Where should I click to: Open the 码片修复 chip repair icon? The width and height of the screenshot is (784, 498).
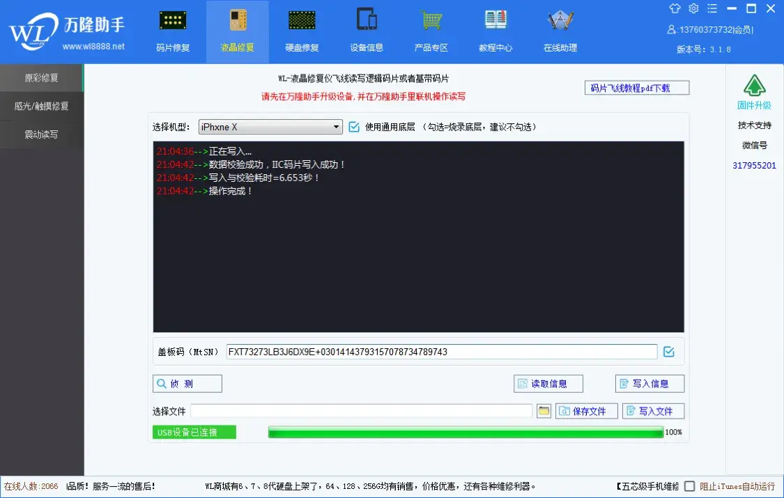172,21
